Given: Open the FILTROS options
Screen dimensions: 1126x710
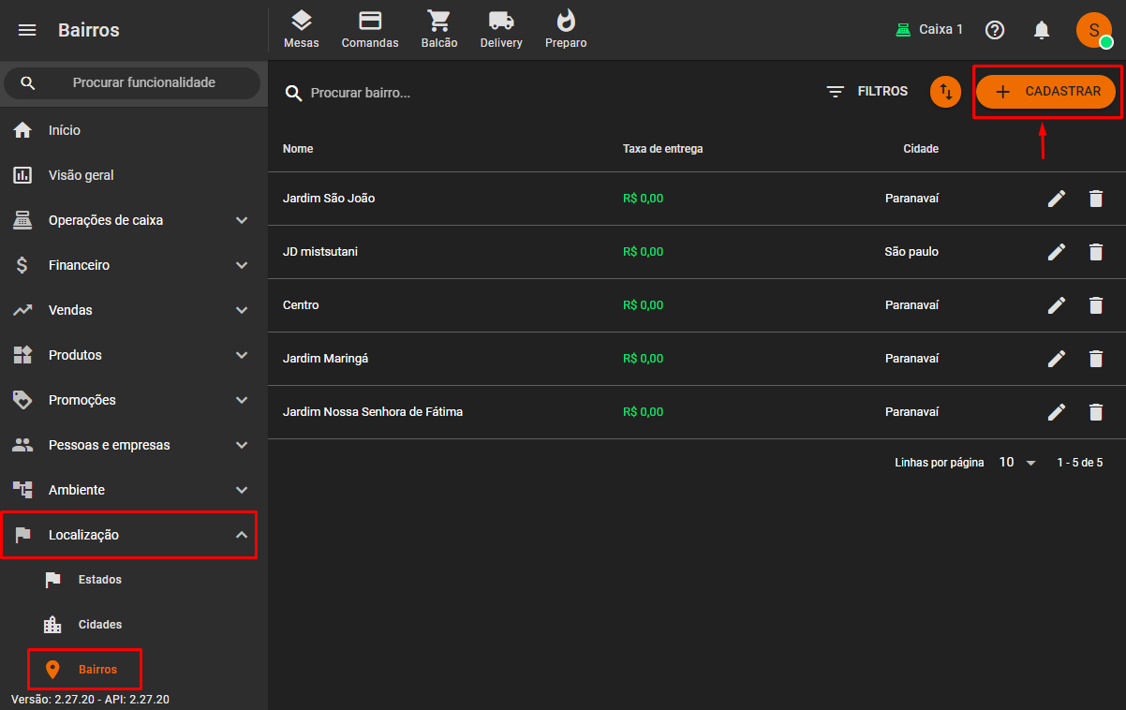Looking at the screenshot, I should point(867,92).
